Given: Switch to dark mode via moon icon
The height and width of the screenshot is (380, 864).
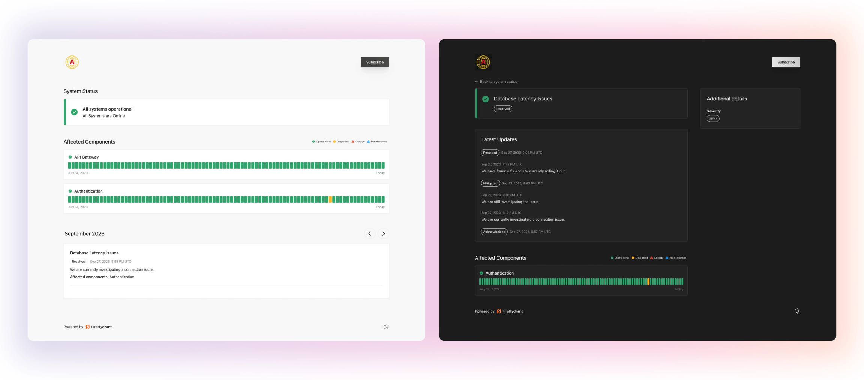Looking at the screenshot, I should click(x=386, y=327).
